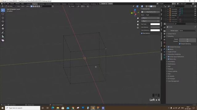Switch to the Modeling workspace tab
197x110 pixels.
(x=35, y=4)
